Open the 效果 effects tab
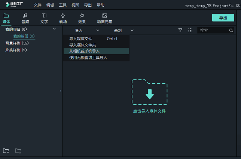241x159 pixels. (82, 18)
